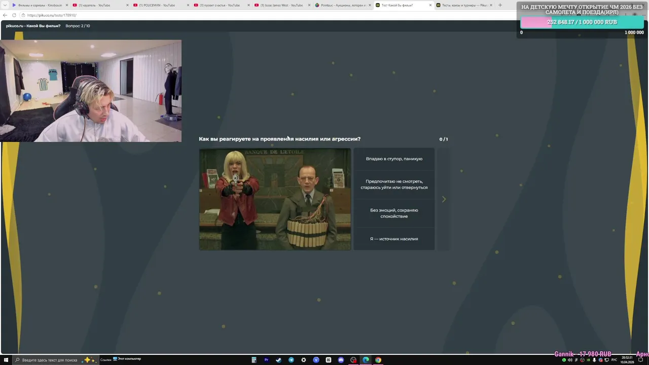
Task: Click the '0 / 1' score text
Action: (x=444, y=139)
